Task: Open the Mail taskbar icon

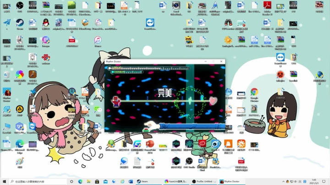Action: [105, 181]
